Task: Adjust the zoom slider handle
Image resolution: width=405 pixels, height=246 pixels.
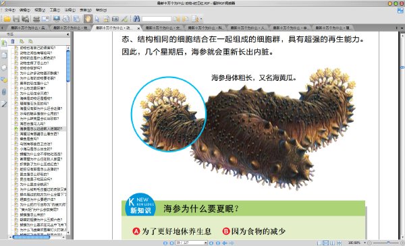Action: [x=388, y=243]
